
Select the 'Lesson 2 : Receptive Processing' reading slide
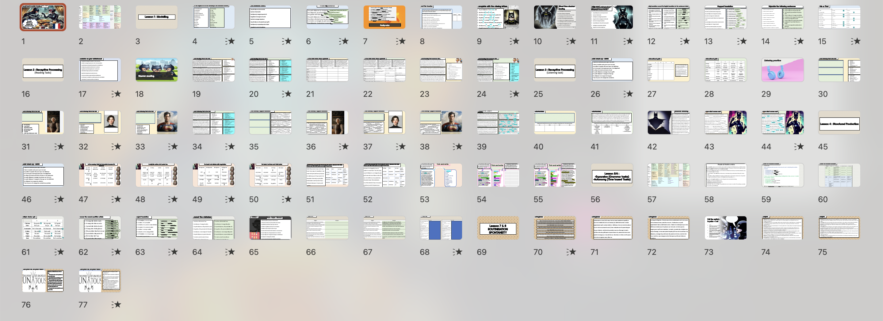click(43, 70)
